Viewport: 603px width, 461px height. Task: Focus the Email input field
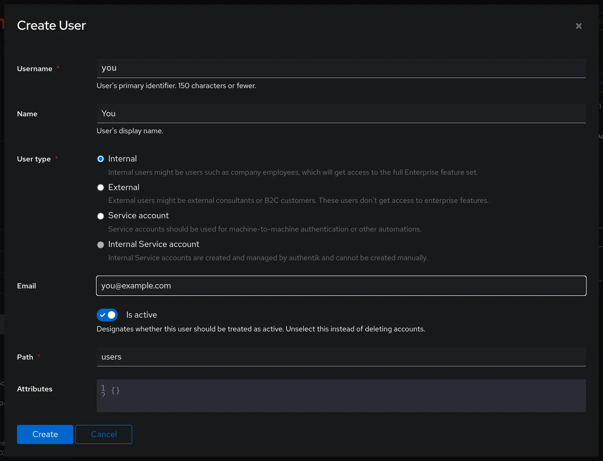[x=341, y=286]
